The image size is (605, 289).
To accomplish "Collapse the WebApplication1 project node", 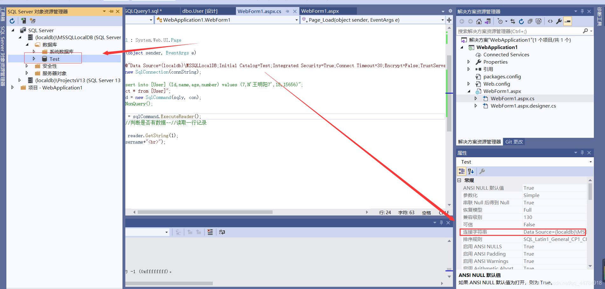I will 462,47.
